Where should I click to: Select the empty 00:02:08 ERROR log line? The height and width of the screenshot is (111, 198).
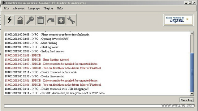24,55
